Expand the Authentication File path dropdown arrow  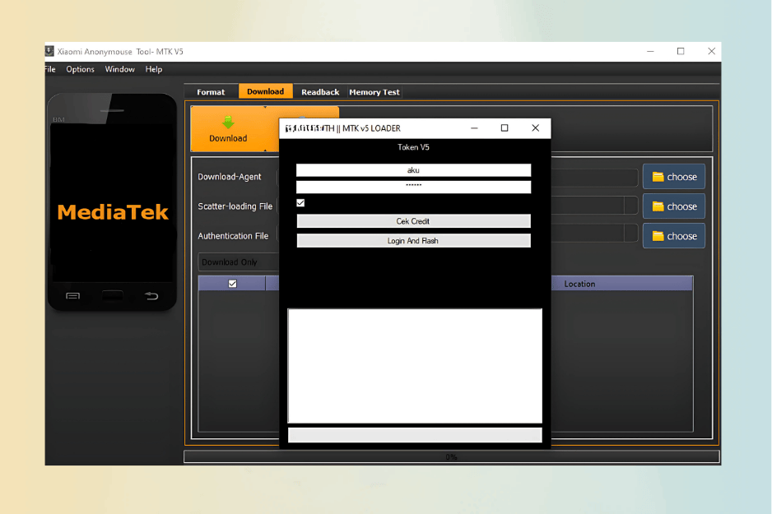[x=630, y=234]
